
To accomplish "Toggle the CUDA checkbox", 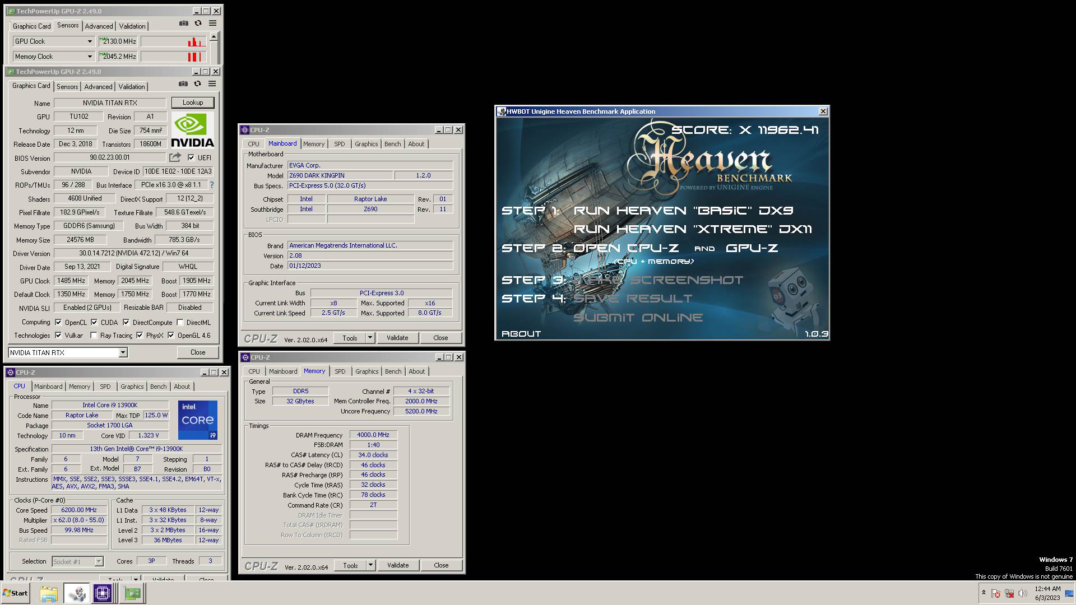I will 94,322.
